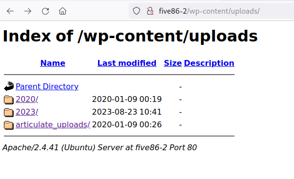
Task: Click the articulate_uploads folder icon
Action: (9, 125)
